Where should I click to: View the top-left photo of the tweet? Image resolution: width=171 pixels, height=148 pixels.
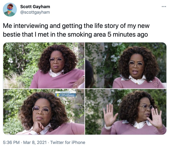[x=44, y=65]
